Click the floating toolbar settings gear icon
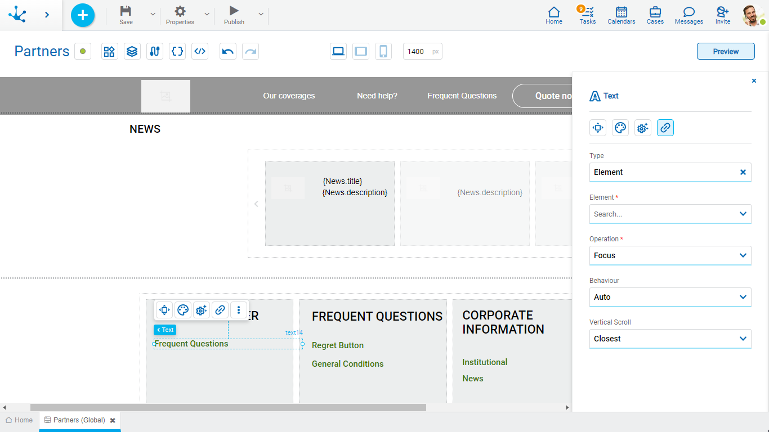 point(202,309)
